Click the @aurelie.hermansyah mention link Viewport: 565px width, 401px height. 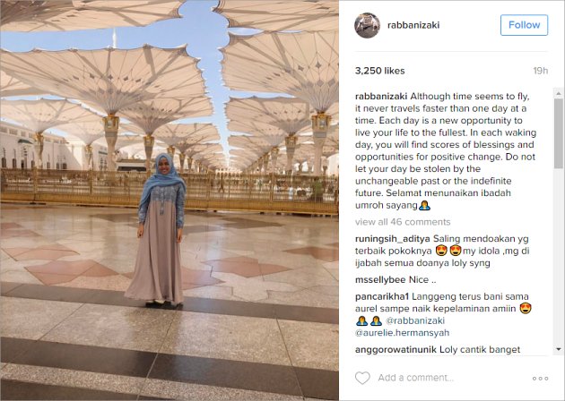pos(402,333)
